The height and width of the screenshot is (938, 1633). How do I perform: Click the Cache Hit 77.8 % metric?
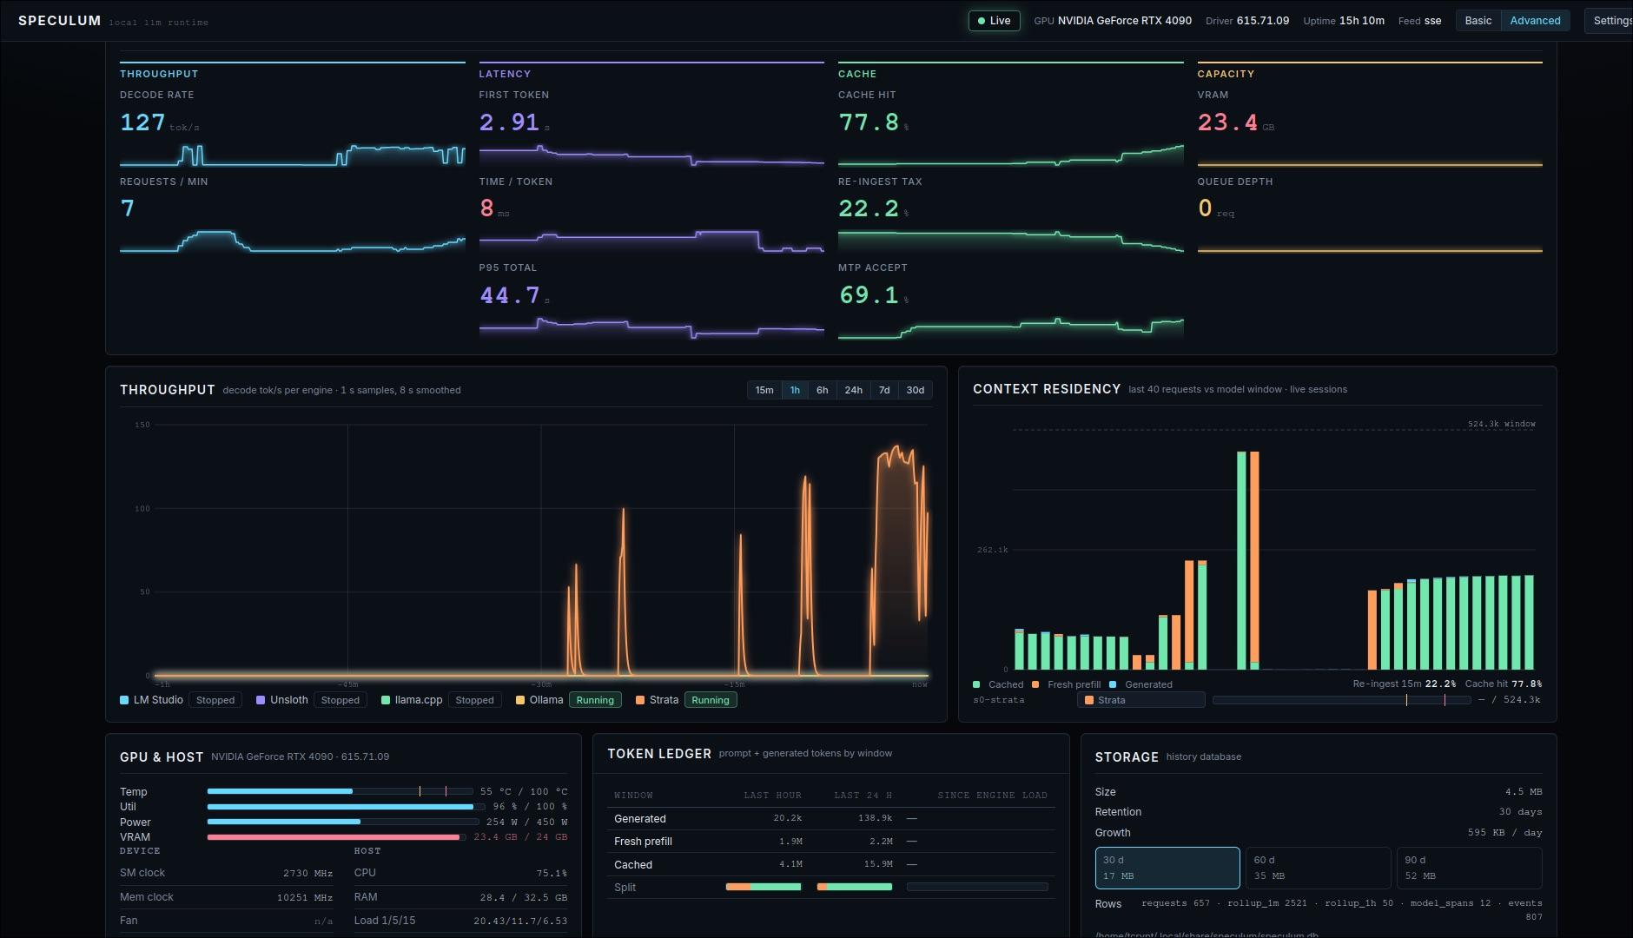1010,127
